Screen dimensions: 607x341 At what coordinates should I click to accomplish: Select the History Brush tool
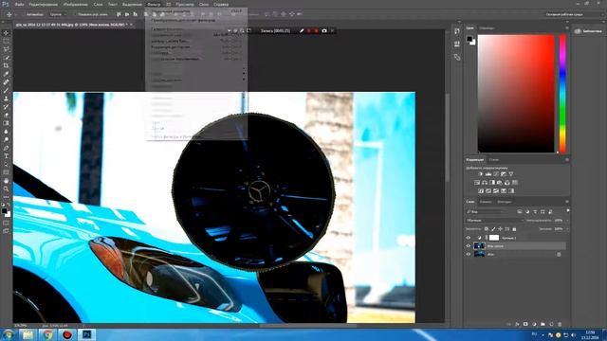click(x=6, y=107)
